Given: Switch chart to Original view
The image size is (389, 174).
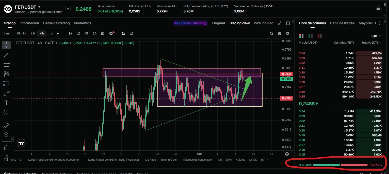Looking at the screenshot, I should pyautogui.click(x=219, y=23).
